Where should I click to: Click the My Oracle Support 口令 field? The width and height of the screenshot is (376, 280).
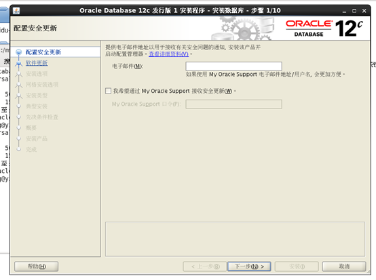[x=233, y=104]
